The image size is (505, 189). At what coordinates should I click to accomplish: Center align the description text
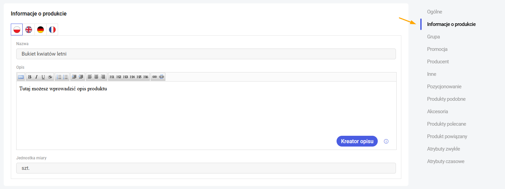coord(96,77)
